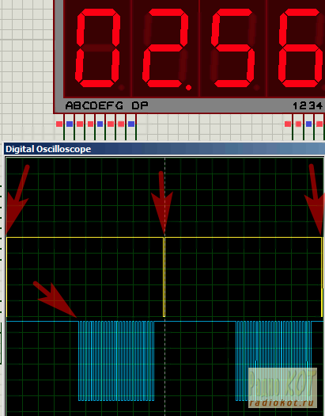Click the blue logic indicator on pin B
Screen dimensions: 325x416
(70, 124)
